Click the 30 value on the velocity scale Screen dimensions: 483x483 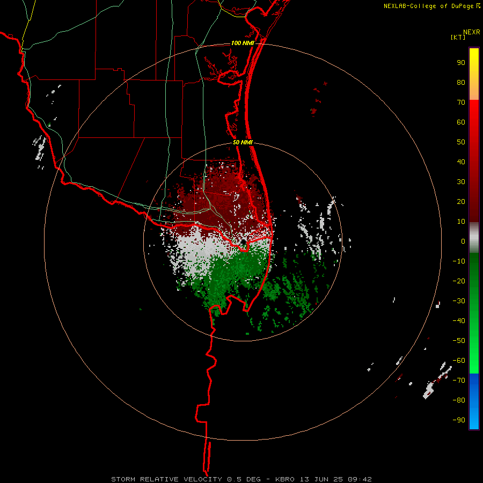click(461, 182)
